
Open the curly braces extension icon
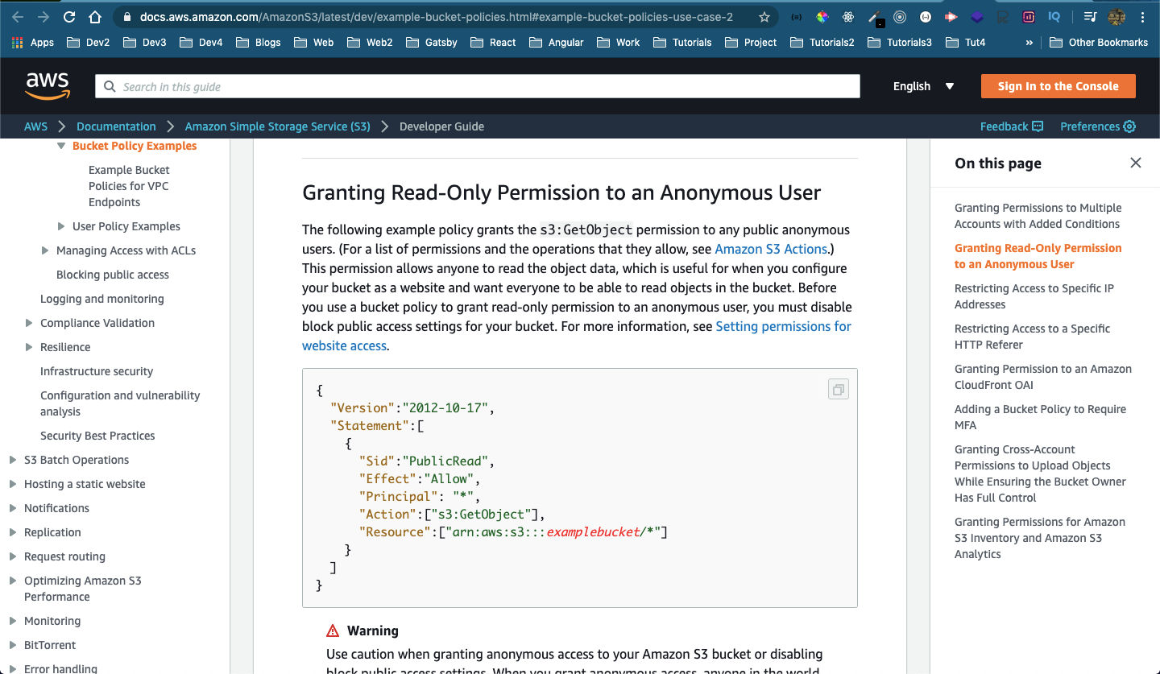pos(796,17)
